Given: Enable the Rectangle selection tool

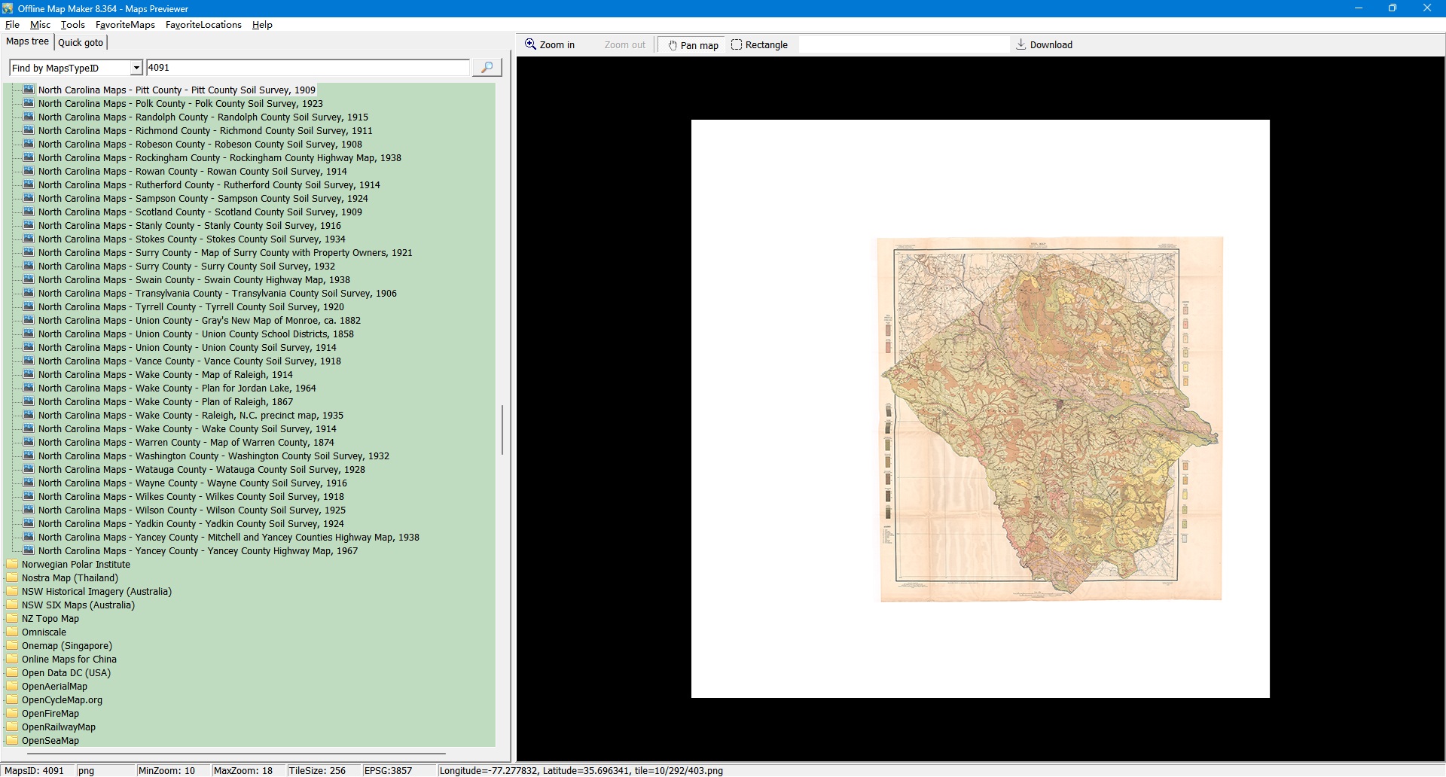Looking at the screenshot, I should click(759, 45).
